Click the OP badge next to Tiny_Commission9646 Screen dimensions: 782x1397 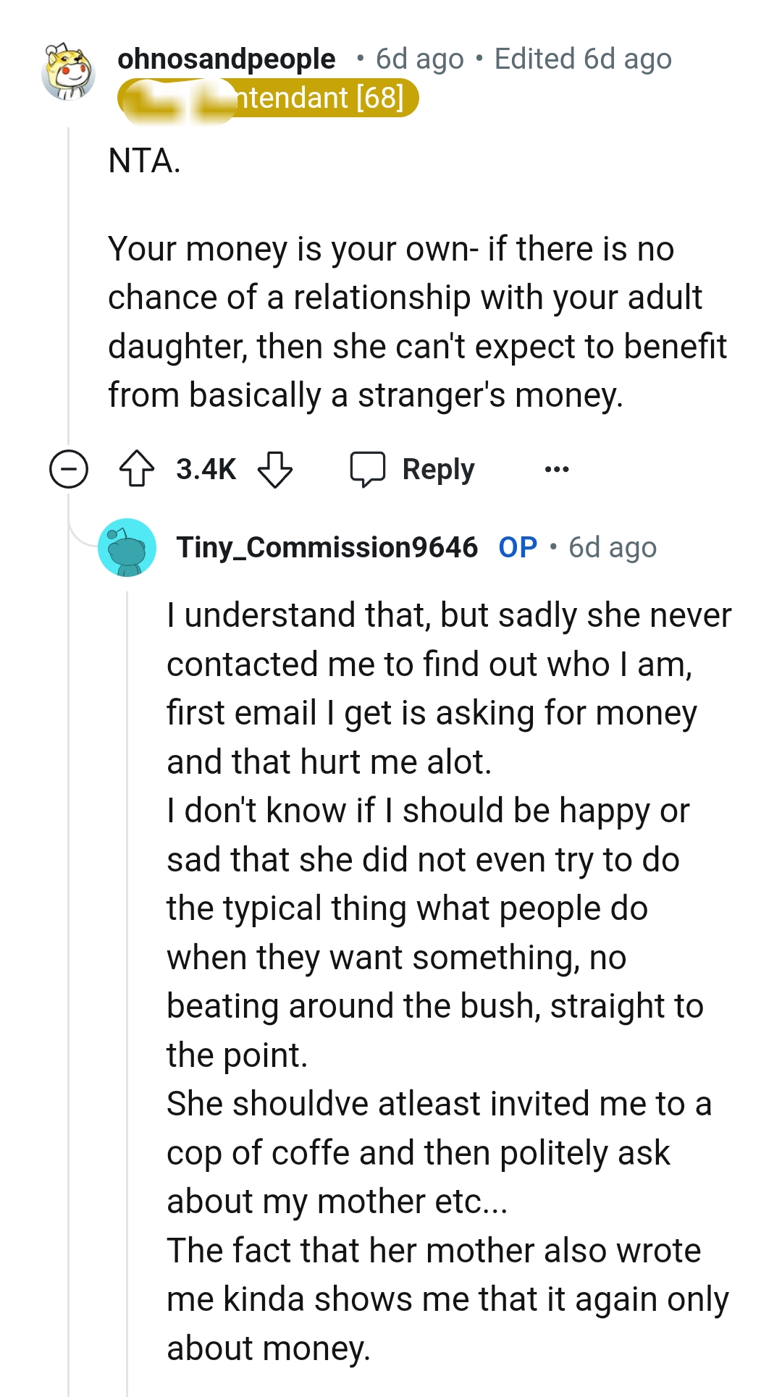(517, 548)
